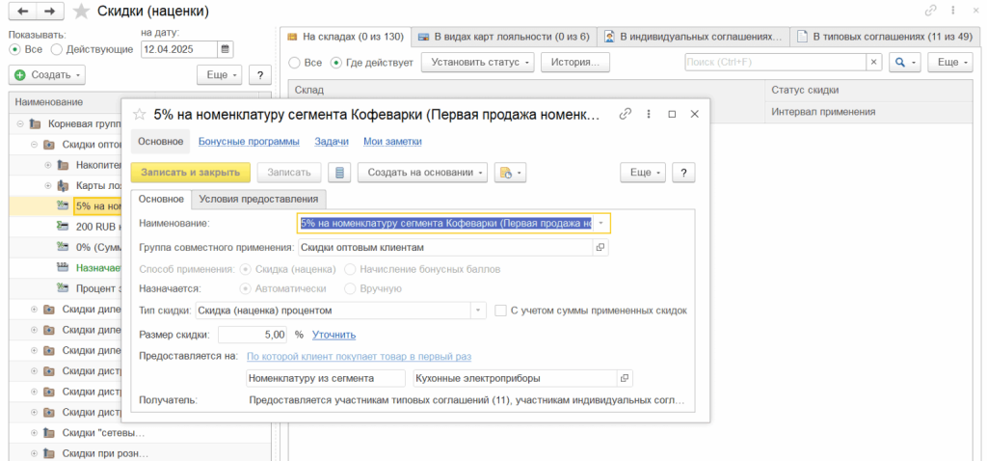The image size is (987, 461).
Task: Select Начисление бонусных баллов radio option
Action: [350, 269]
